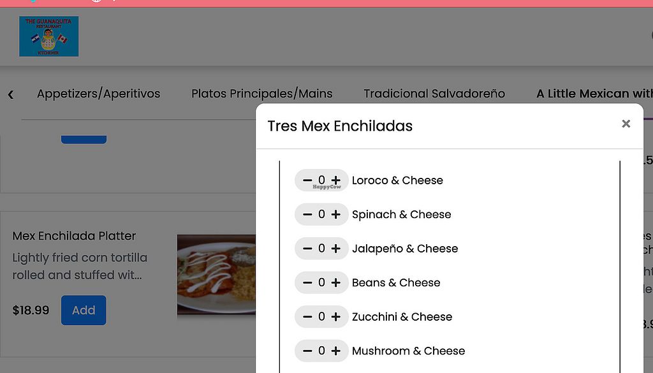Add a Zucchini & Cheese enchilada
Image resolution: width=653 pixels, height=373 pixels.
(336, 317)
